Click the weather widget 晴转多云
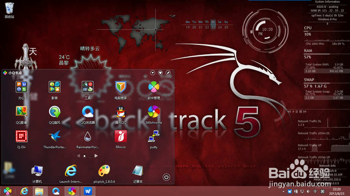This screenshot has height=196, width=350. click(x=90, y=48)
